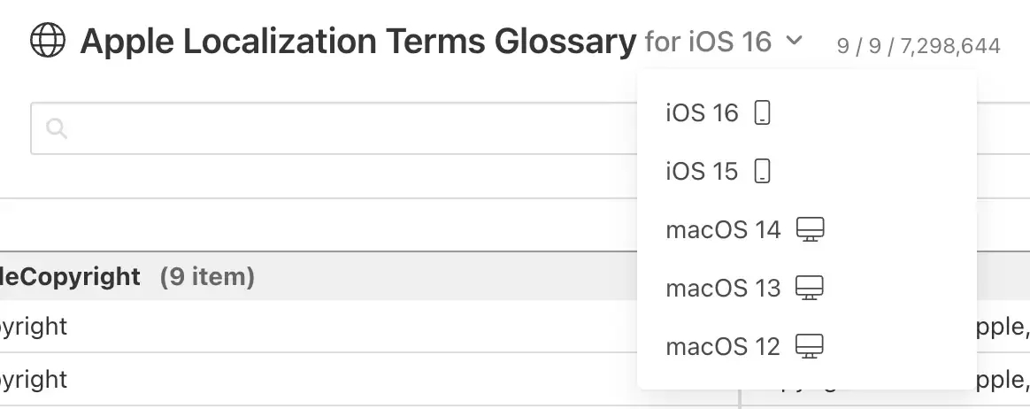Click the magnifying glass search icon

tap(57, 129)
